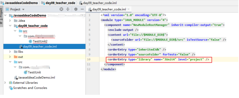Click the orderEntry JUnit4 library line

pos(158,59)
